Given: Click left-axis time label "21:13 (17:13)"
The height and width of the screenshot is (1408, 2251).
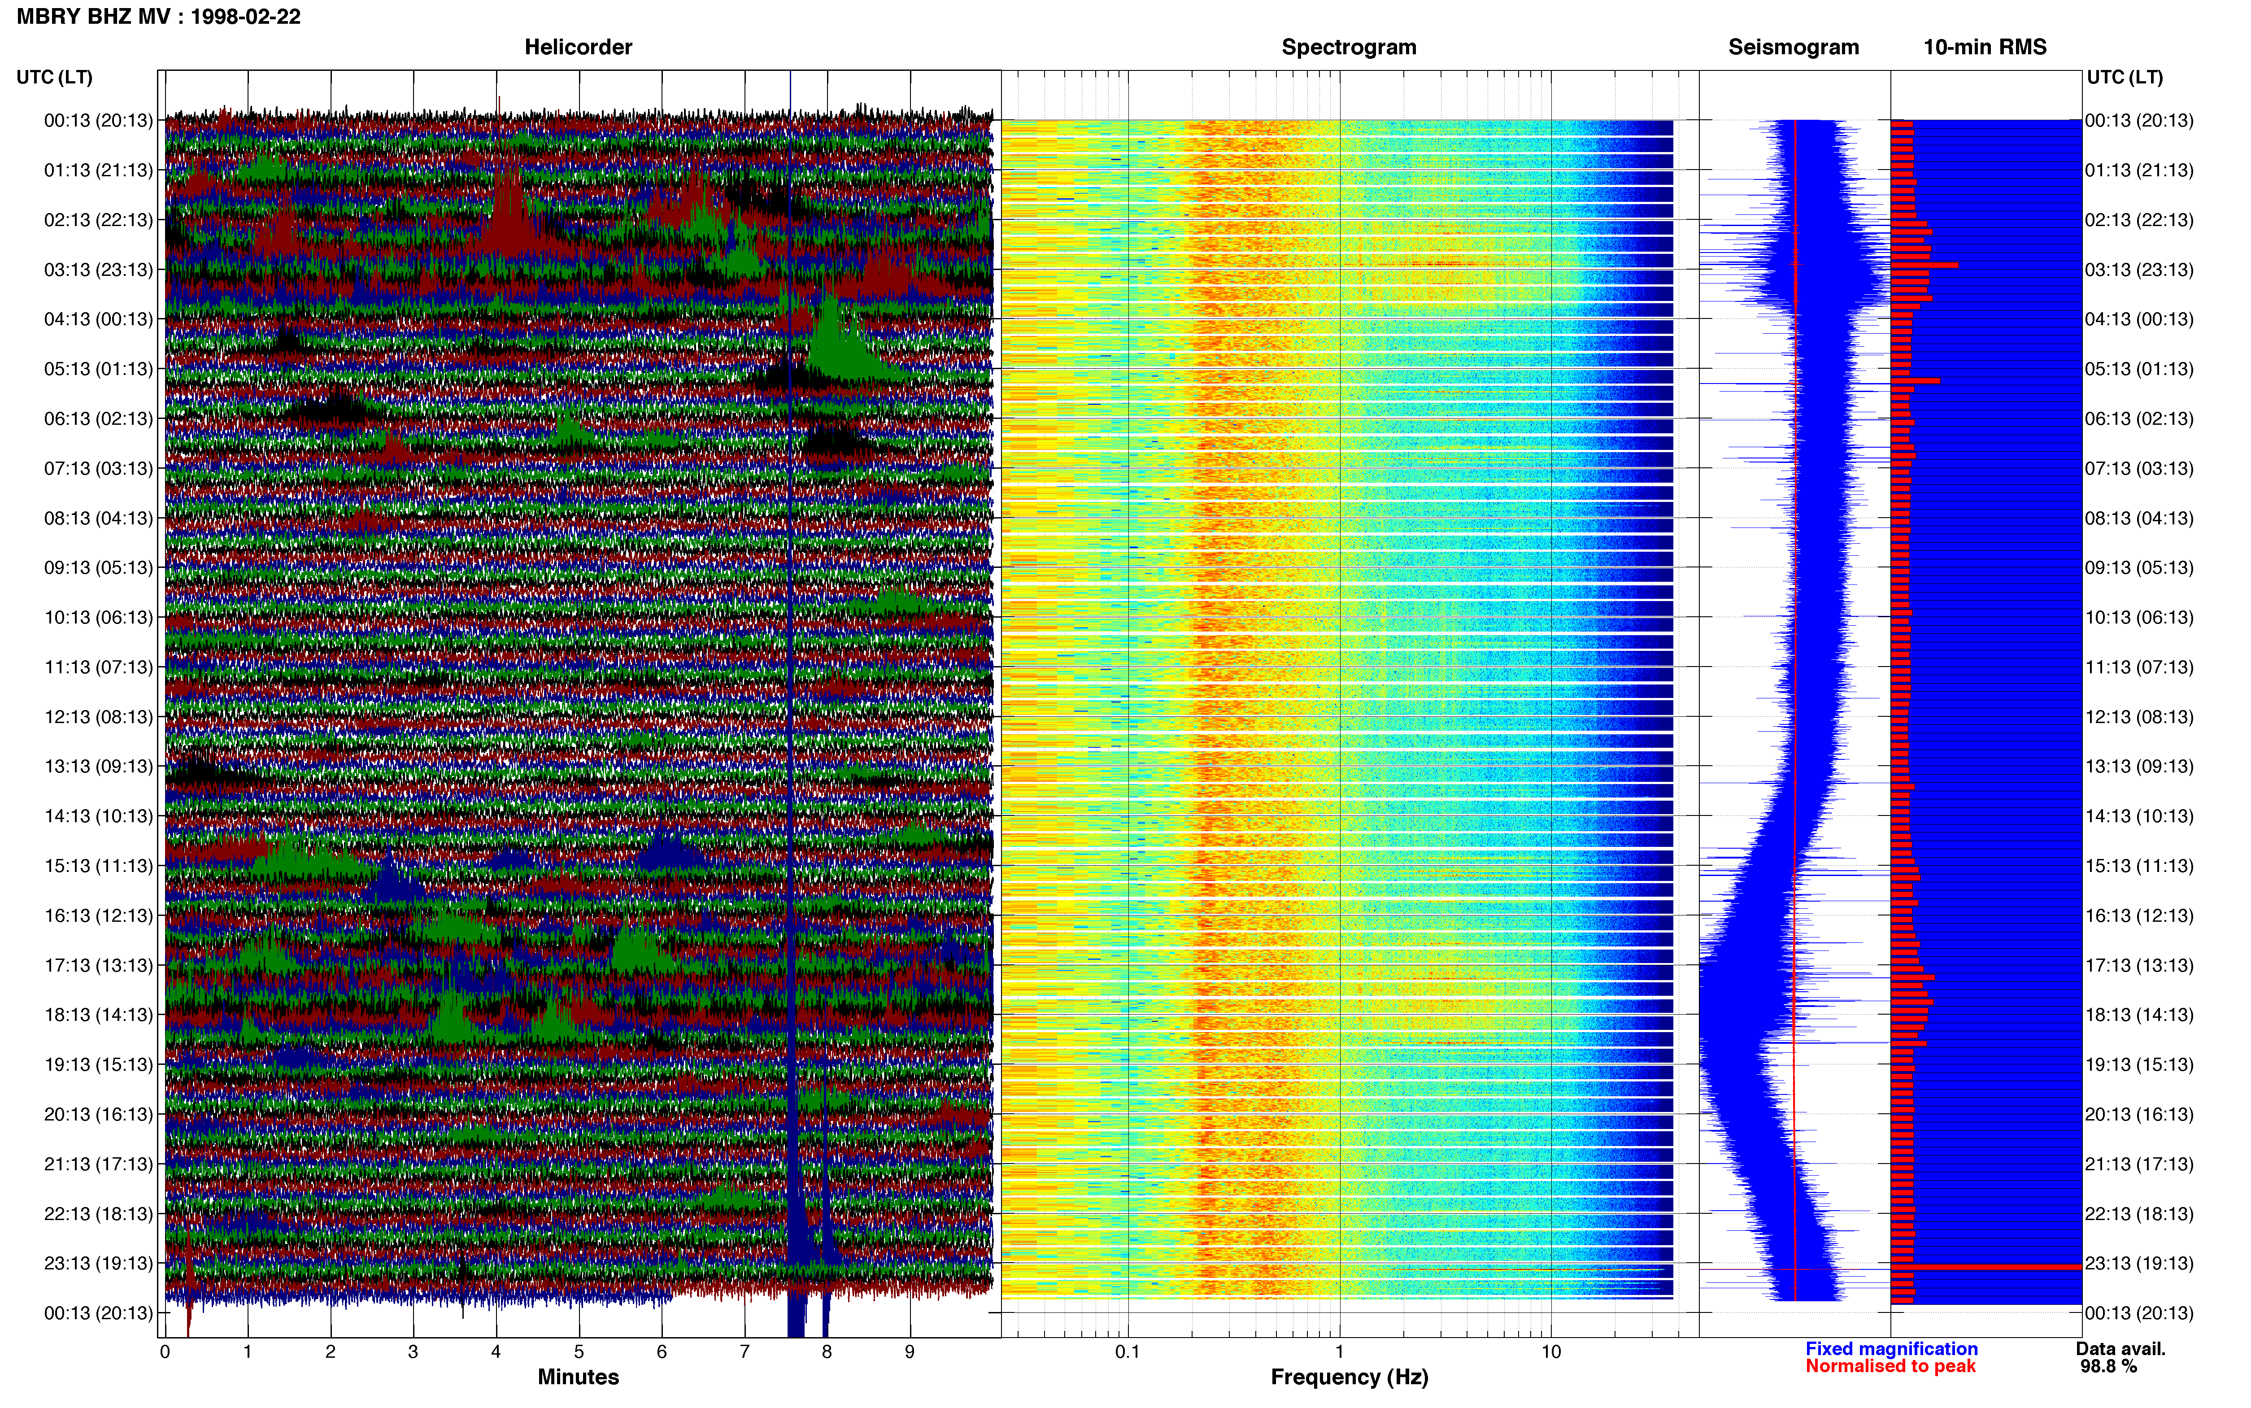Looking at the screenshot, I should tap(98, 1163).
